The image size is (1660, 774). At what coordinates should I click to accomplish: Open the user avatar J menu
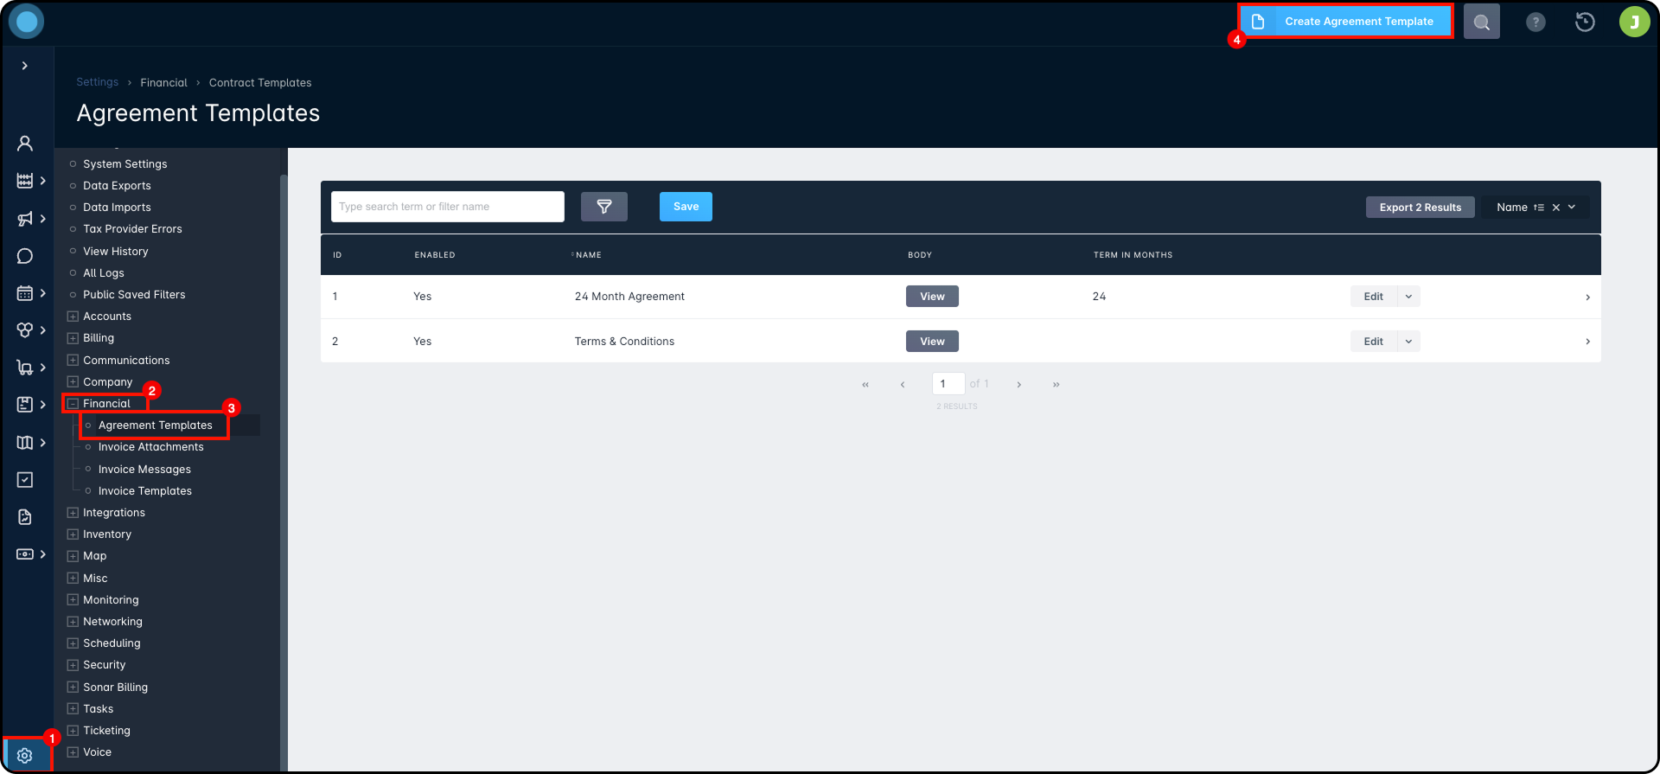[x=1634, y=22]
